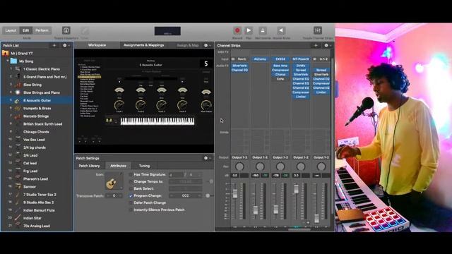Enable the Bank Select checkbox
Viewport: 452px width, 254px height.
[x=131, y=188]
